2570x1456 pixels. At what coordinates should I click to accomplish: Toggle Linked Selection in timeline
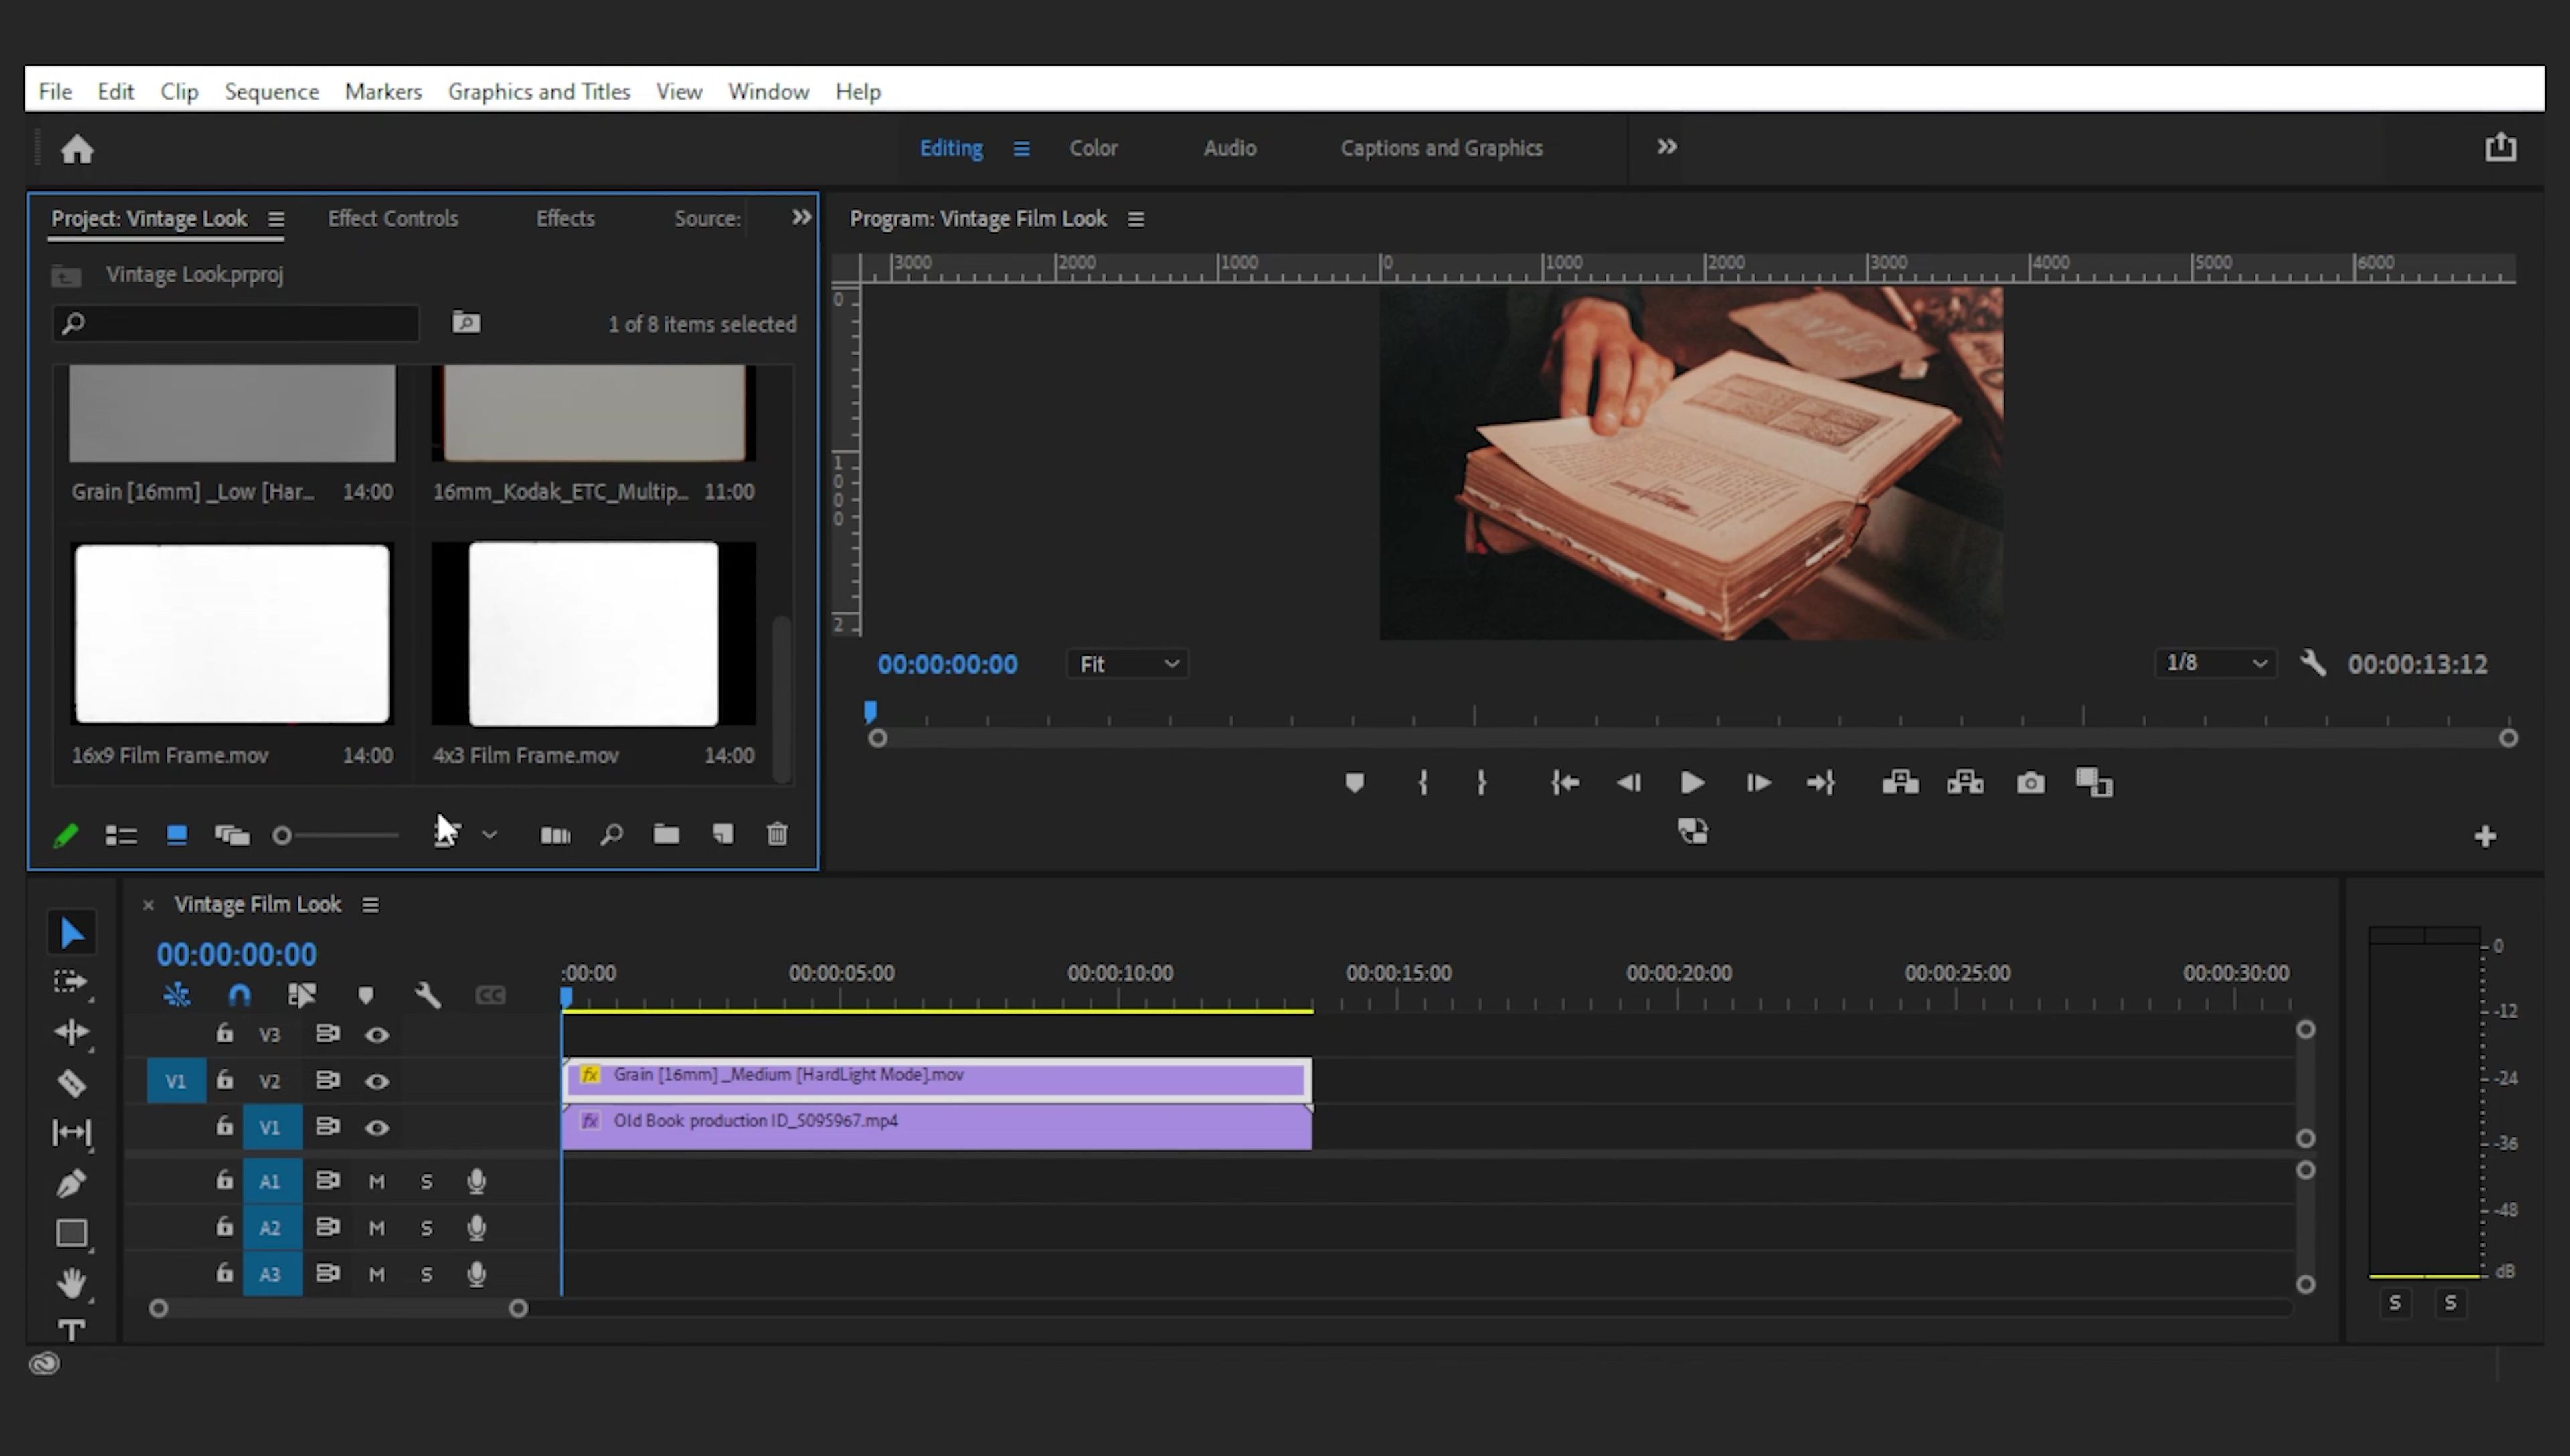302,995
